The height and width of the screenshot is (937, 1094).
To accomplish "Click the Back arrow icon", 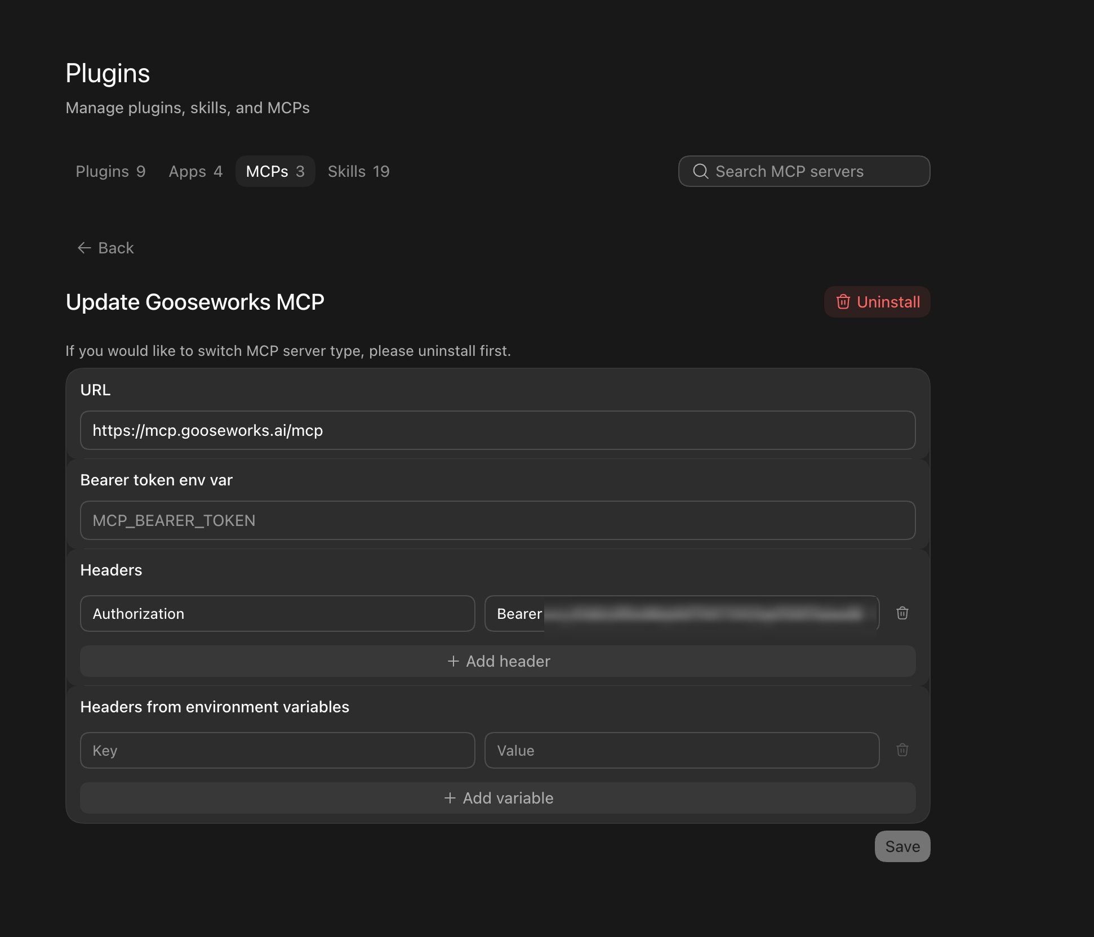I will (x=85, y=248).
